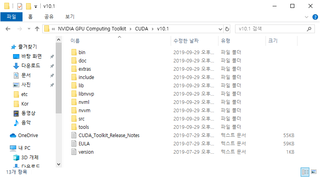The height and width of the screenshot is (177, 320).
Task: Open 음악 in quick access
Action: coord(22,123)
